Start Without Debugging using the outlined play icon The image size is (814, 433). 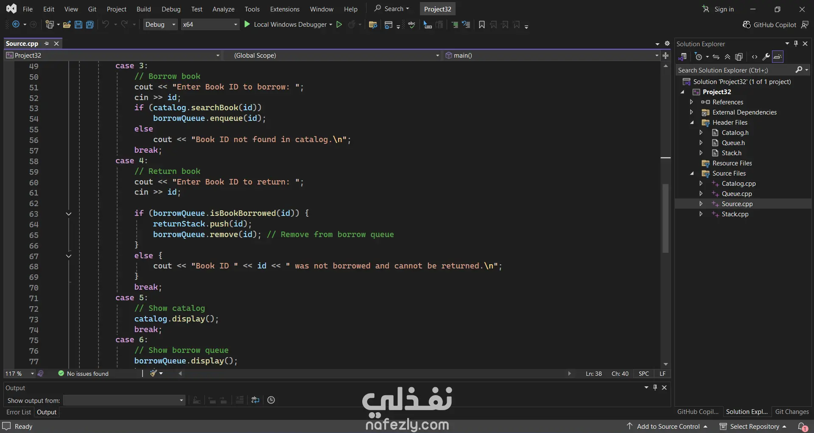(x=339, y=25)
